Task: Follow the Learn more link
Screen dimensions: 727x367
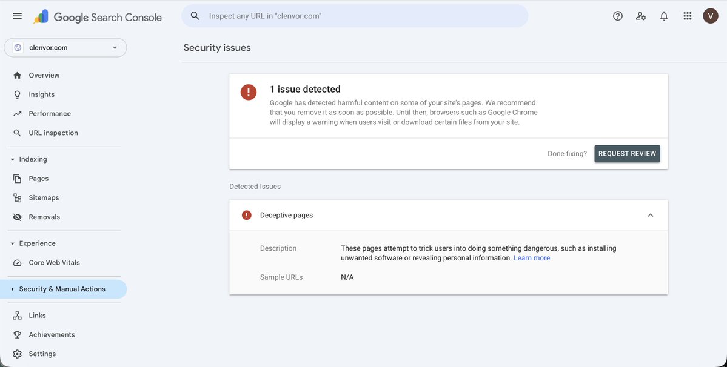Action: pyautogui.click(x=532, y=258)
